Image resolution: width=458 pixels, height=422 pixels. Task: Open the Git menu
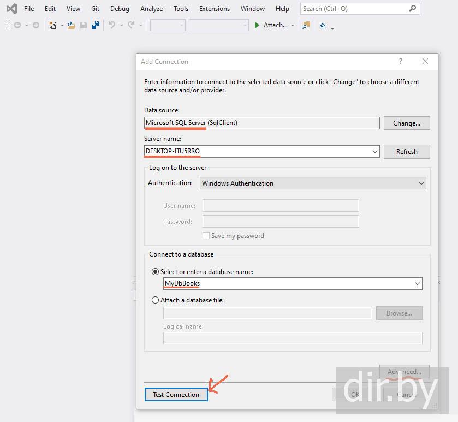(95, 9)
